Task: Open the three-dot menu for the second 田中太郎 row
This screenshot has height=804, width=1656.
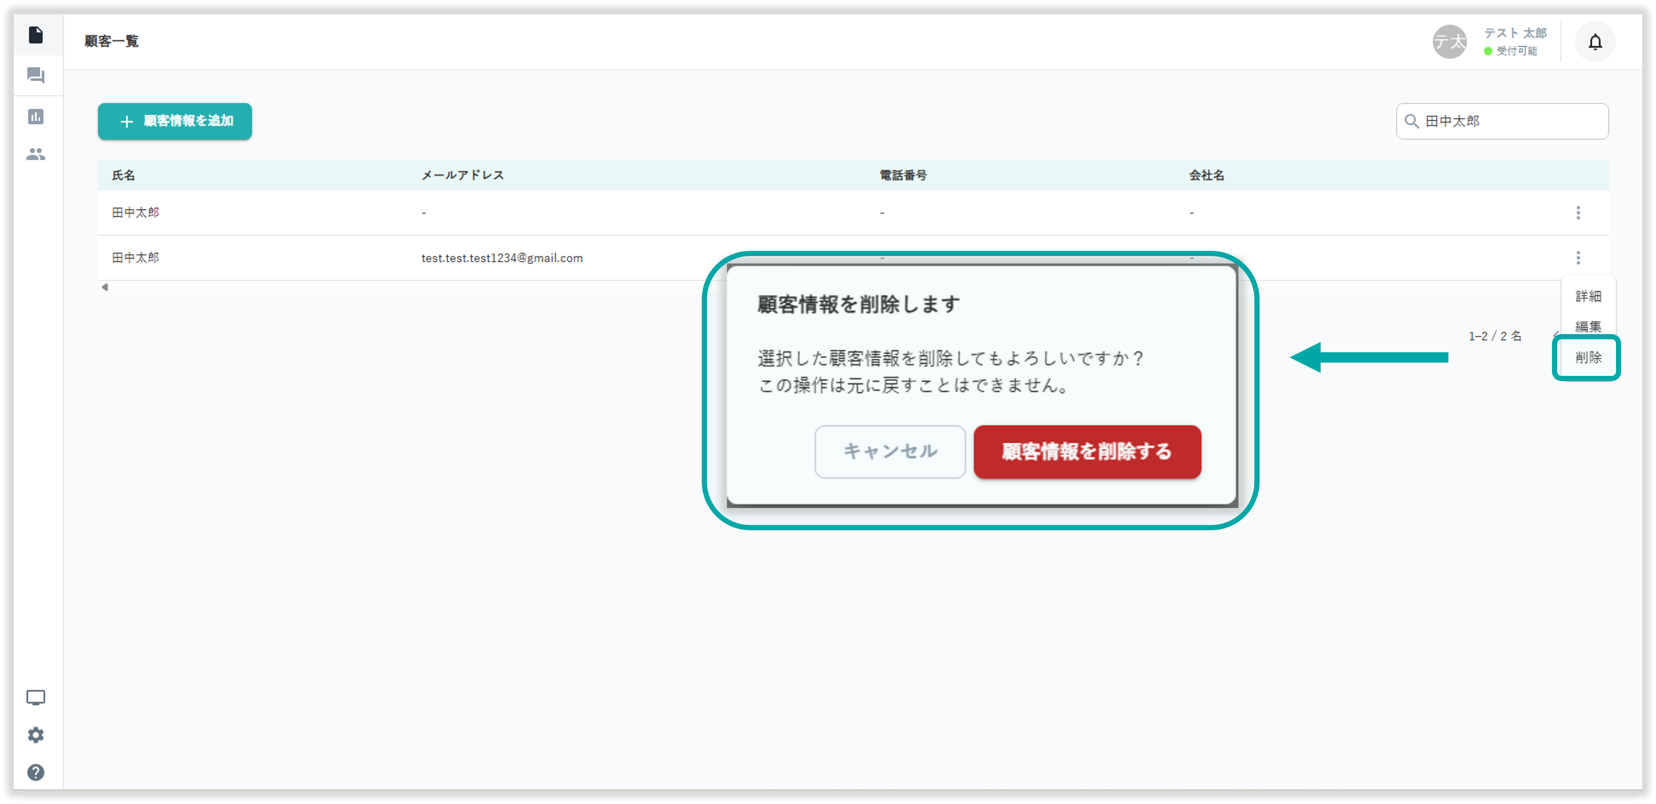Action: point(1578,258)
